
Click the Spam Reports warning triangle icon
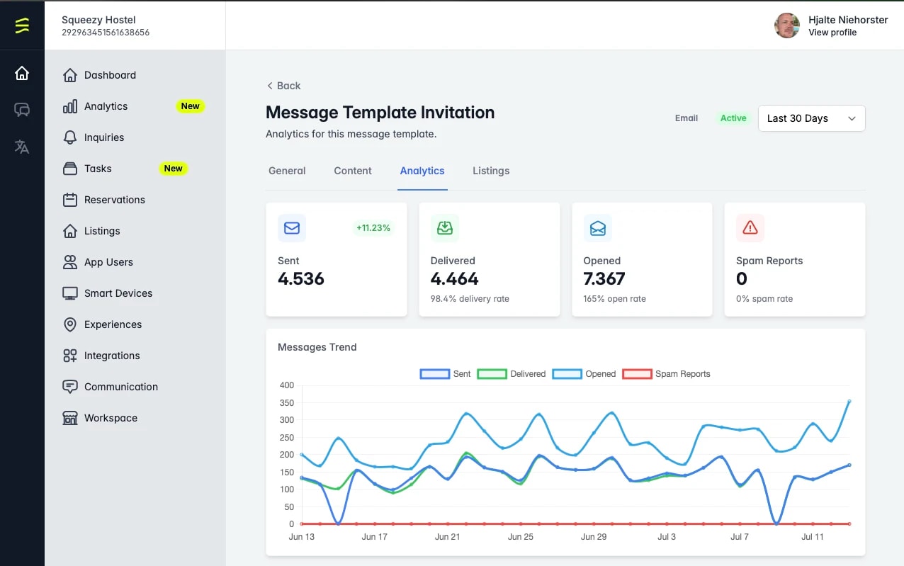click(x=750, y=228)
